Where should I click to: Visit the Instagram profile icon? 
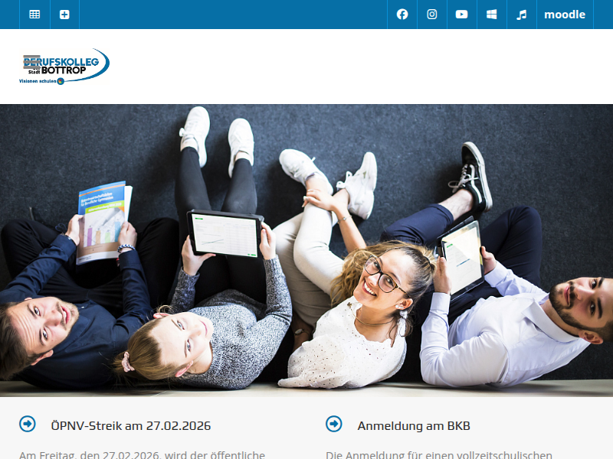pyautogui.click(x=432, y=15)
